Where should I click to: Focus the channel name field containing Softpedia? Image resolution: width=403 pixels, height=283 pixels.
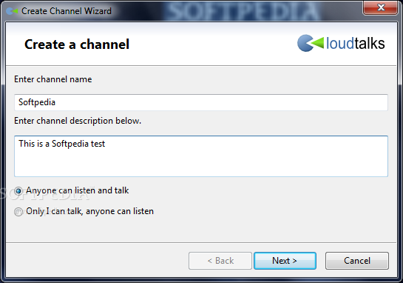(201, 102)
